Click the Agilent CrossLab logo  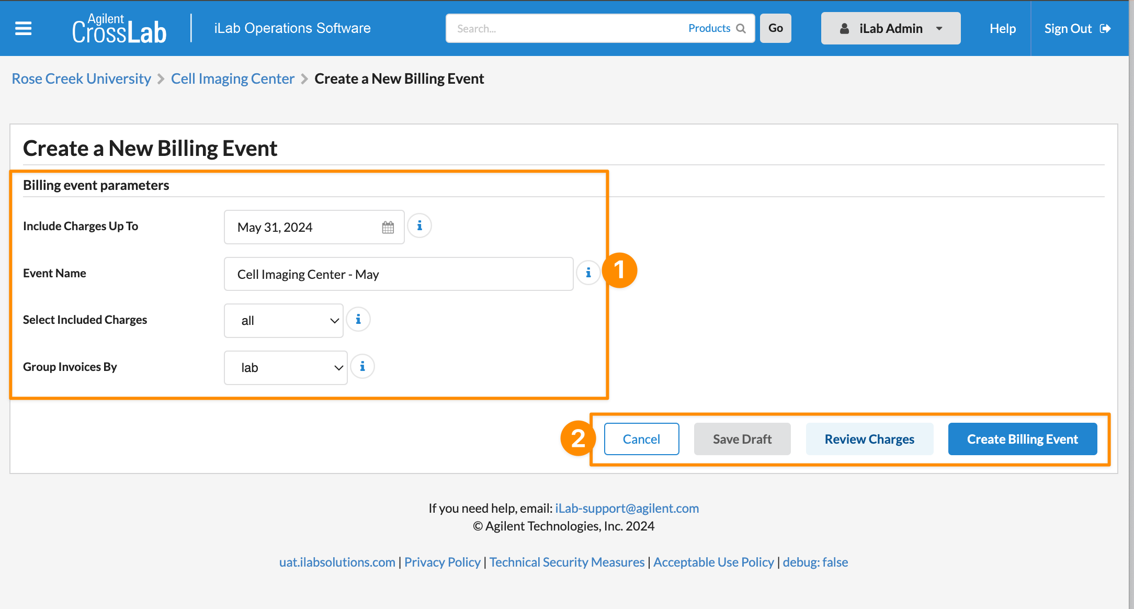(x=119, y=29)
